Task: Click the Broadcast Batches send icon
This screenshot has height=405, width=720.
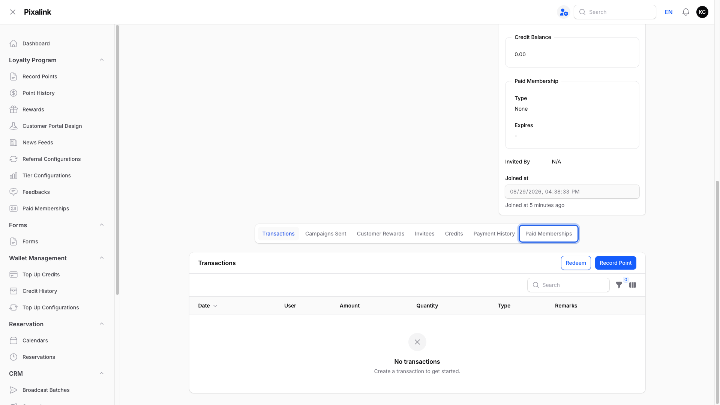Action: coord(13,390)
